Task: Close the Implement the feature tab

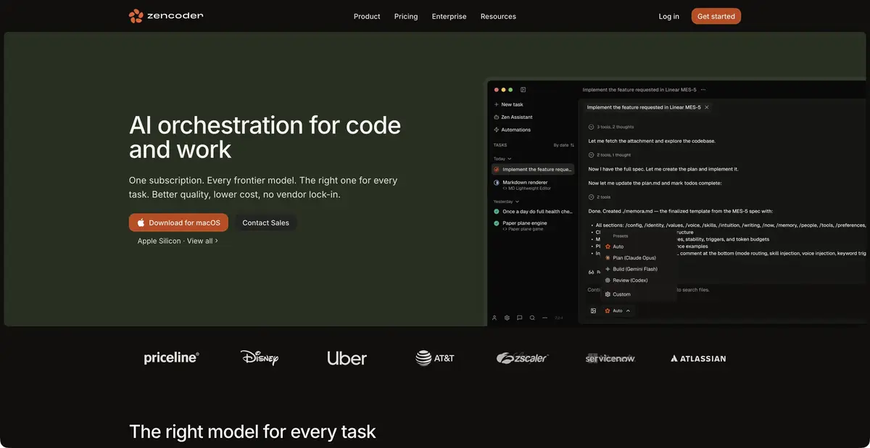Action: point(707,107)
